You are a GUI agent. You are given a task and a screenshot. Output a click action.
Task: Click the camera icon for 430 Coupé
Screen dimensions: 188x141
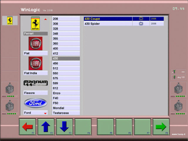click(x=141, y=19)
